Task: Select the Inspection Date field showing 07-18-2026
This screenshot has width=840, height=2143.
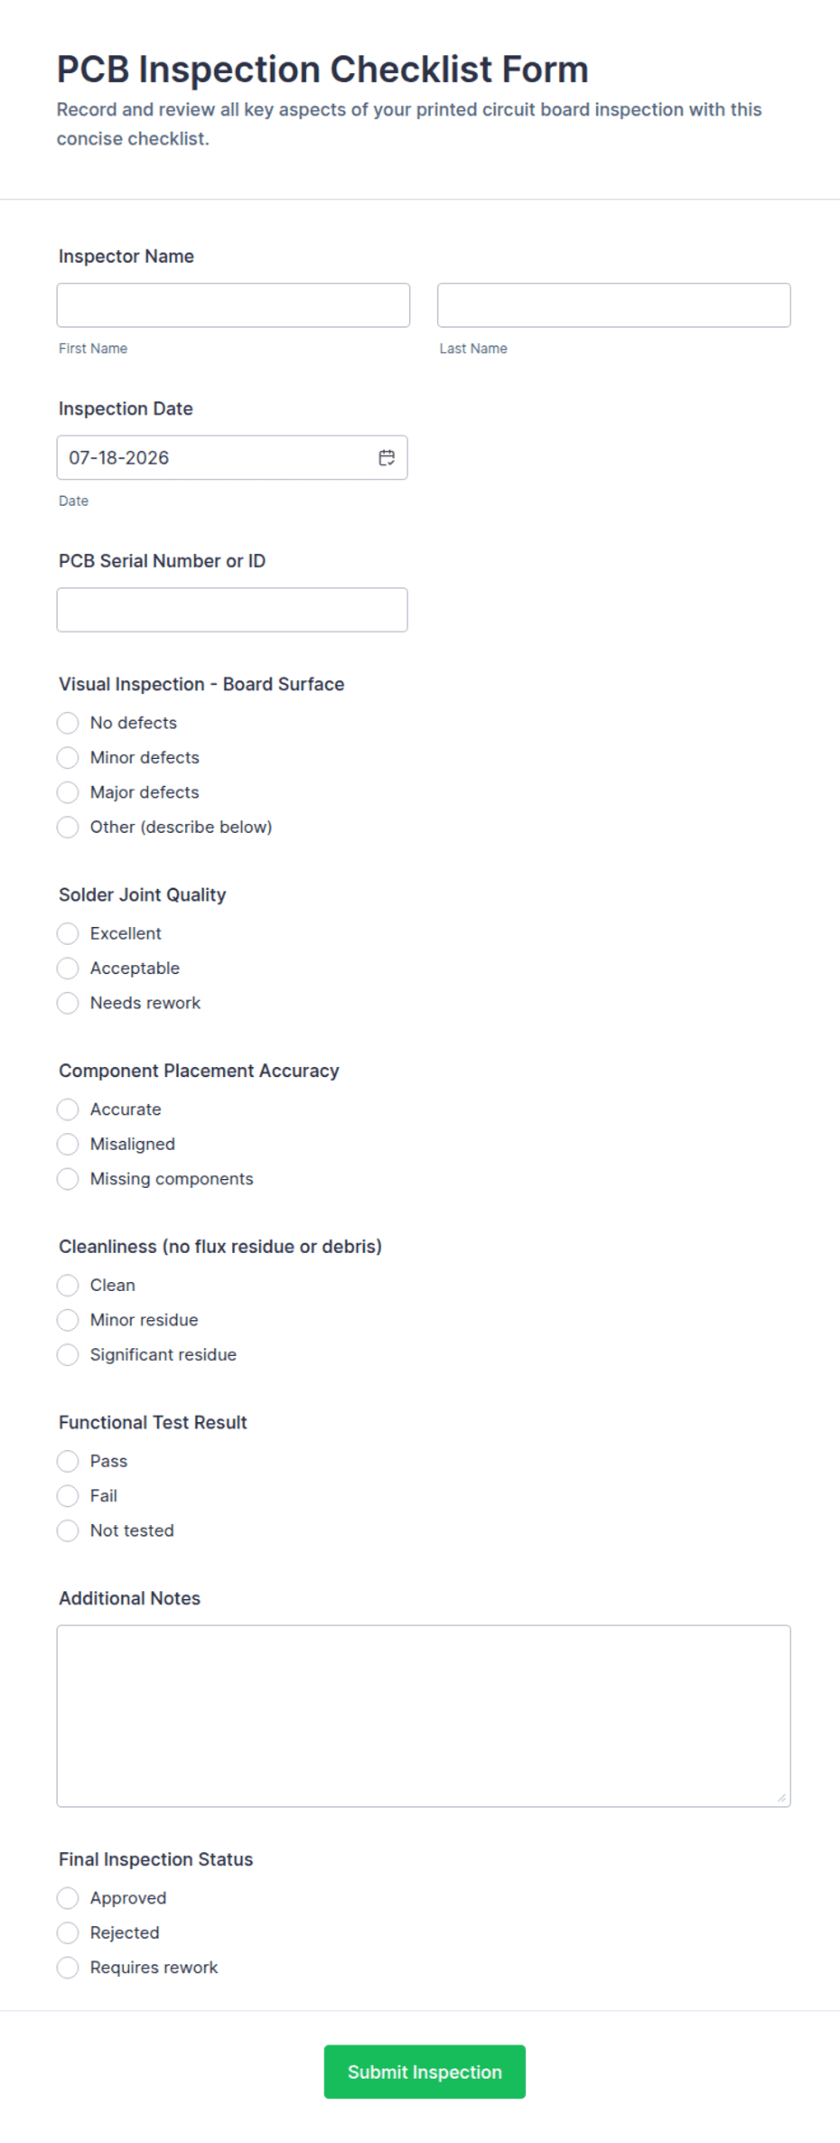Action: tap(232, 458)
